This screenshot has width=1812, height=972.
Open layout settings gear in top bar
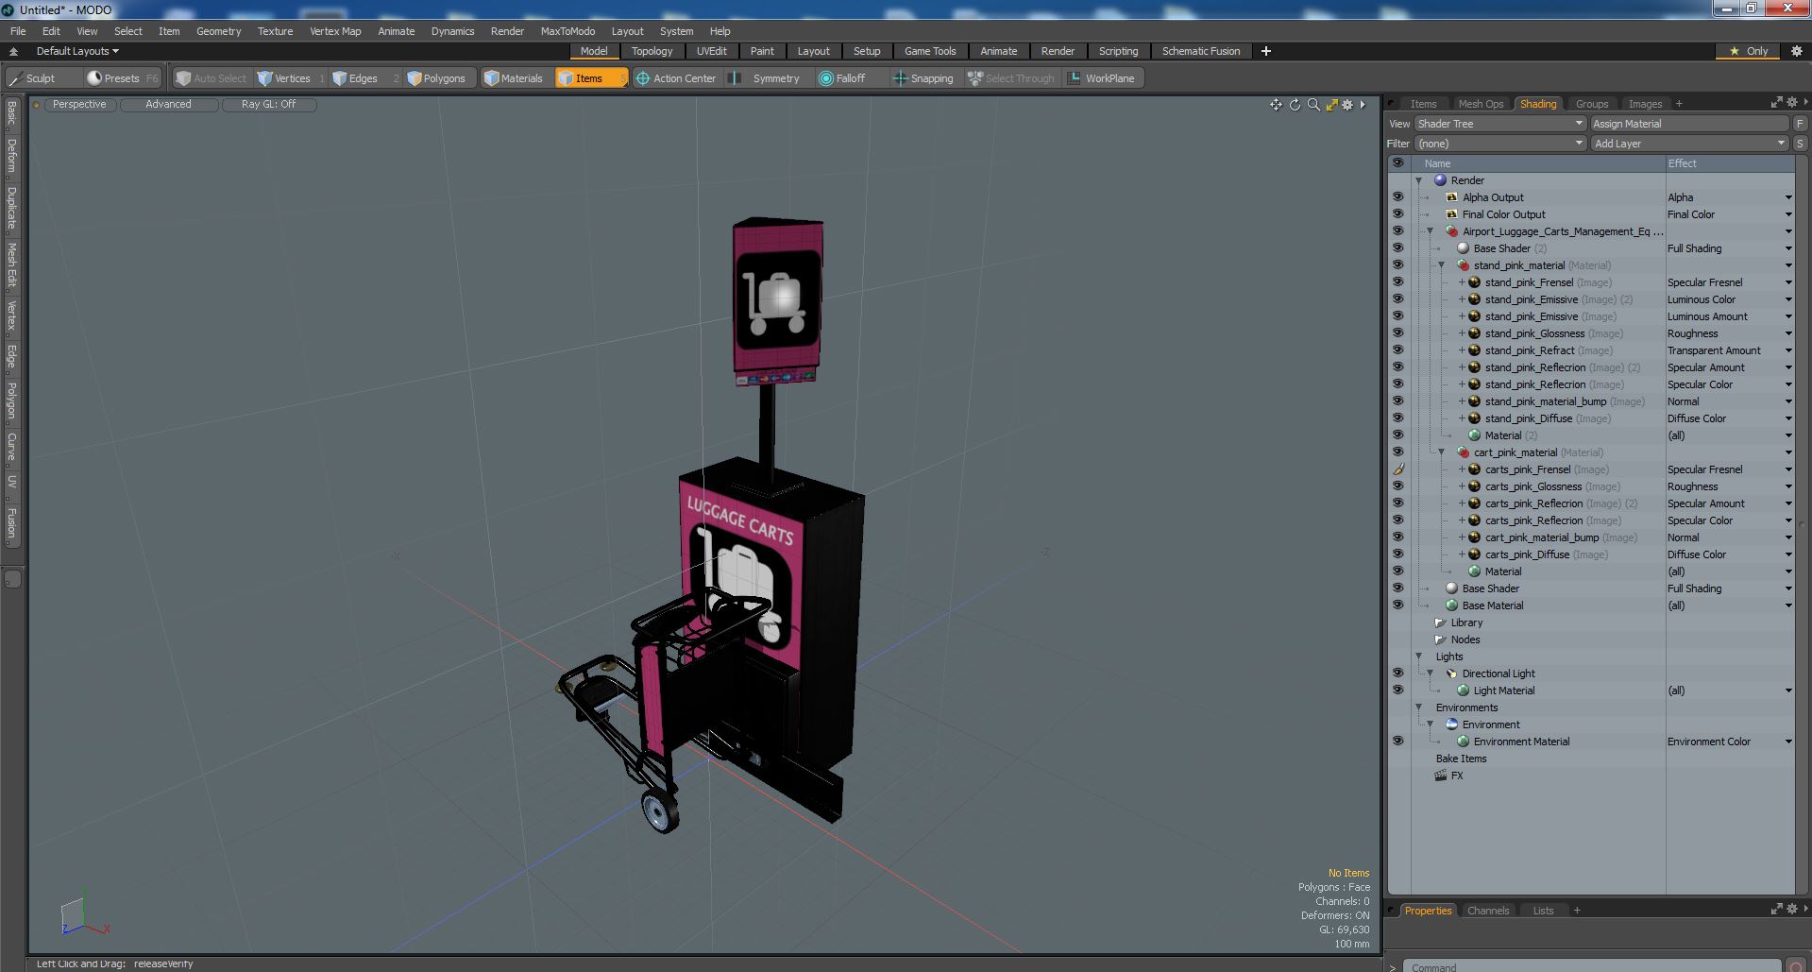[1796, 51]
